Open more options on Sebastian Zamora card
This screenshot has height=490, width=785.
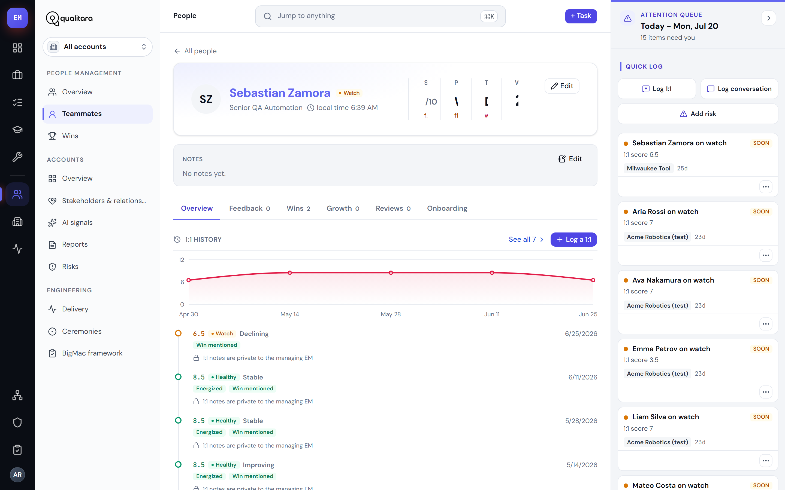766,187
